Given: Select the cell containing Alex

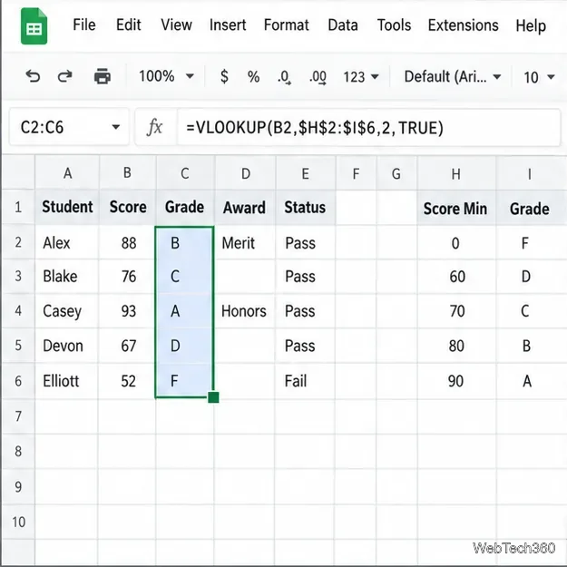Looking at the screenshot, I should [67, 242].
